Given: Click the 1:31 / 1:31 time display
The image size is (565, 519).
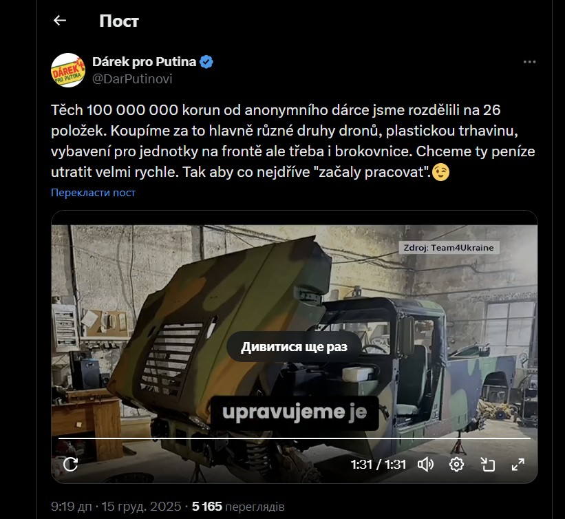Looking at the screenshot, I should click(379, 464).
